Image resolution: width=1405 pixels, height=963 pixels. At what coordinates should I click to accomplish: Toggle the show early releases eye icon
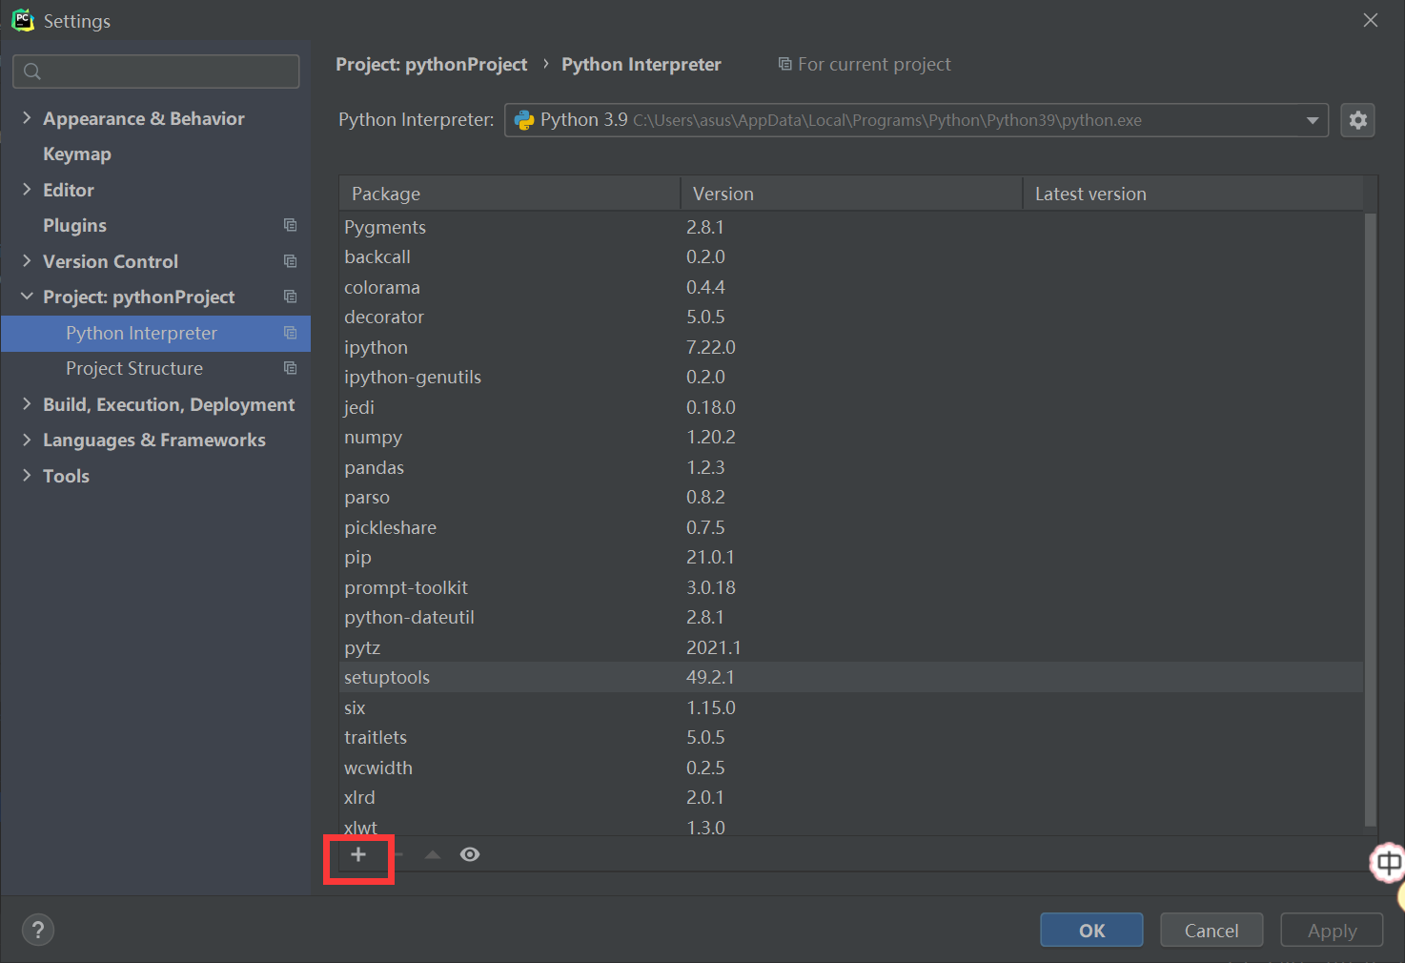point(470,854)
